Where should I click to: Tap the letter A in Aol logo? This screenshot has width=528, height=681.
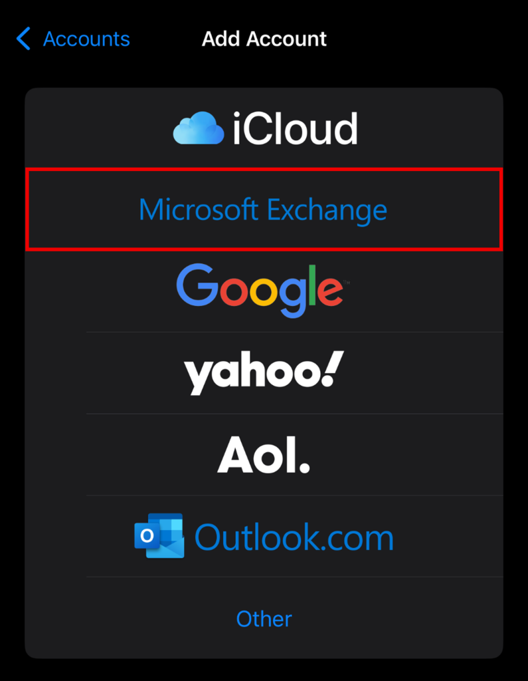tap(234, 454)
